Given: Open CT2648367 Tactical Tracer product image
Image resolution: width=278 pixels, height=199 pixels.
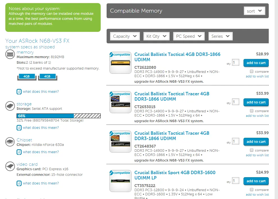Looking at the screenshot, I should (120, 141).
